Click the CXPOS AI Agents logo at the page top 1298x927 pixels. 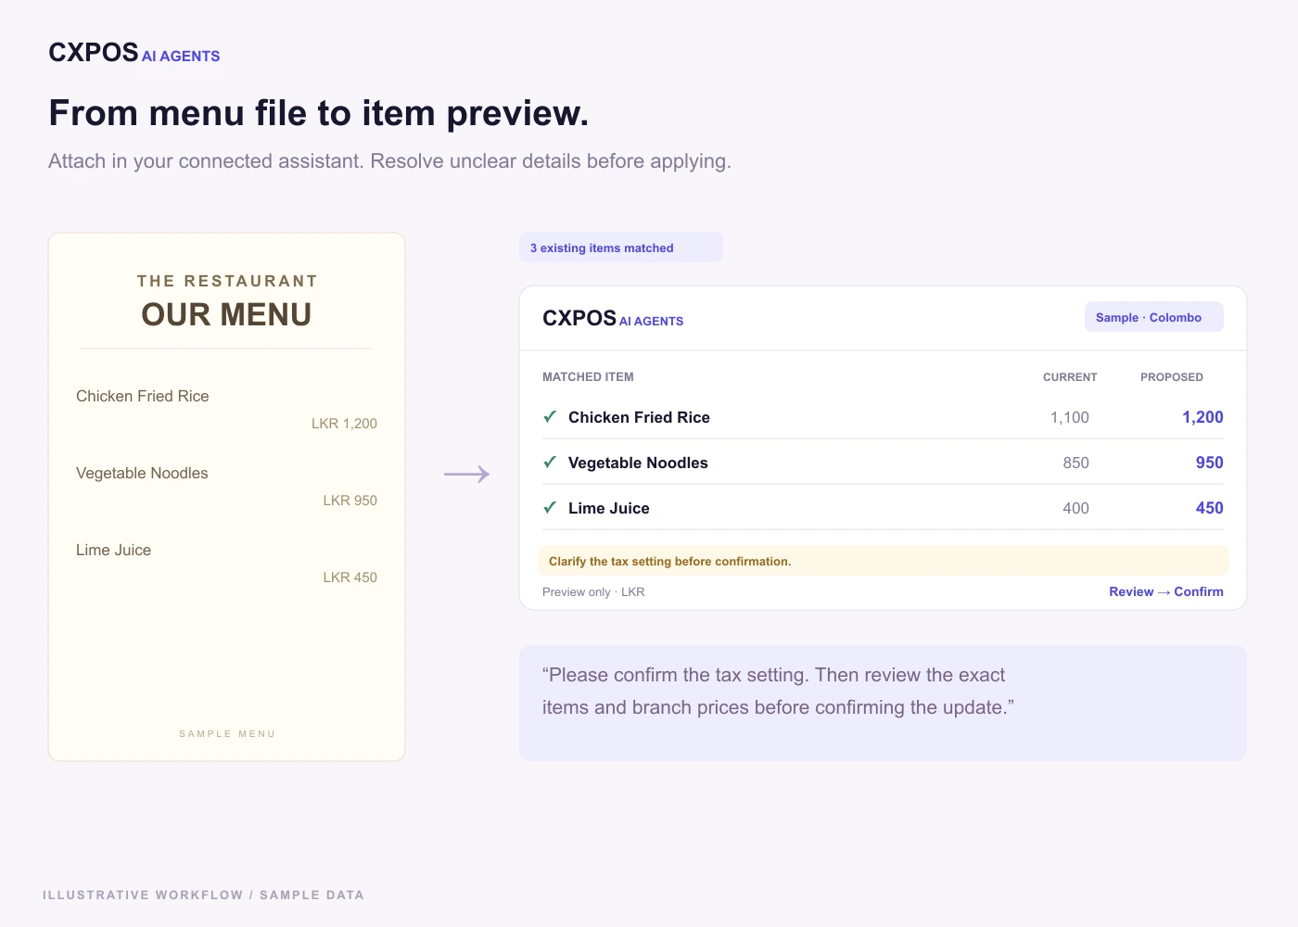134,53
